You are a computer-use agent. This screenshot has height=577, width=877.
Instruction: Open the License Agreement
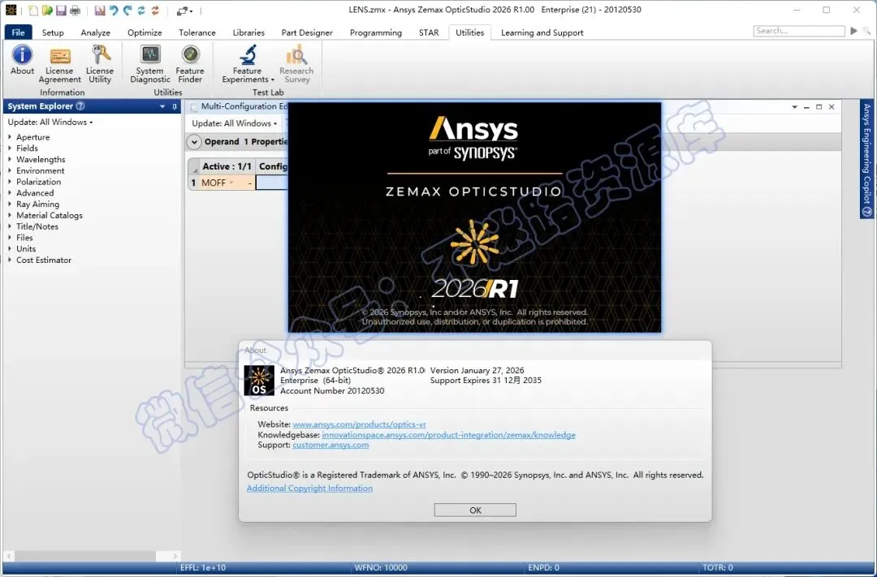59,64
